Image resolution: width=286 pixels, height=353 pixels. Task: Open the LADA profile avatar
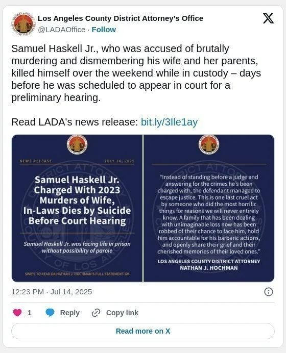click(x=23, y=24)
